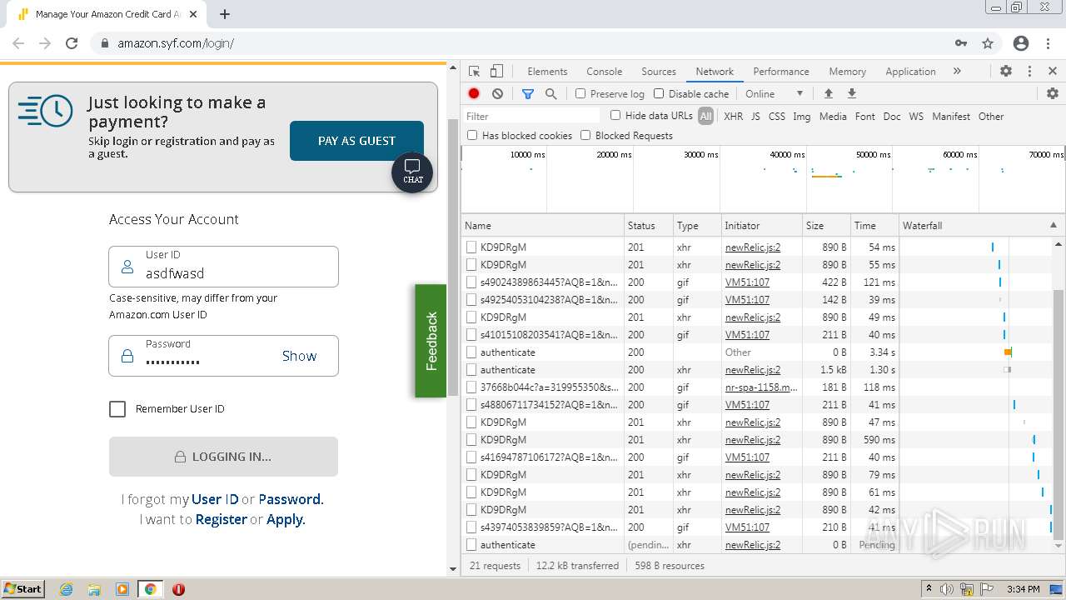The width and height of the screenshot is (1066, 600).
Task: Open the saved passwords key icon
Action: point(961,43)
